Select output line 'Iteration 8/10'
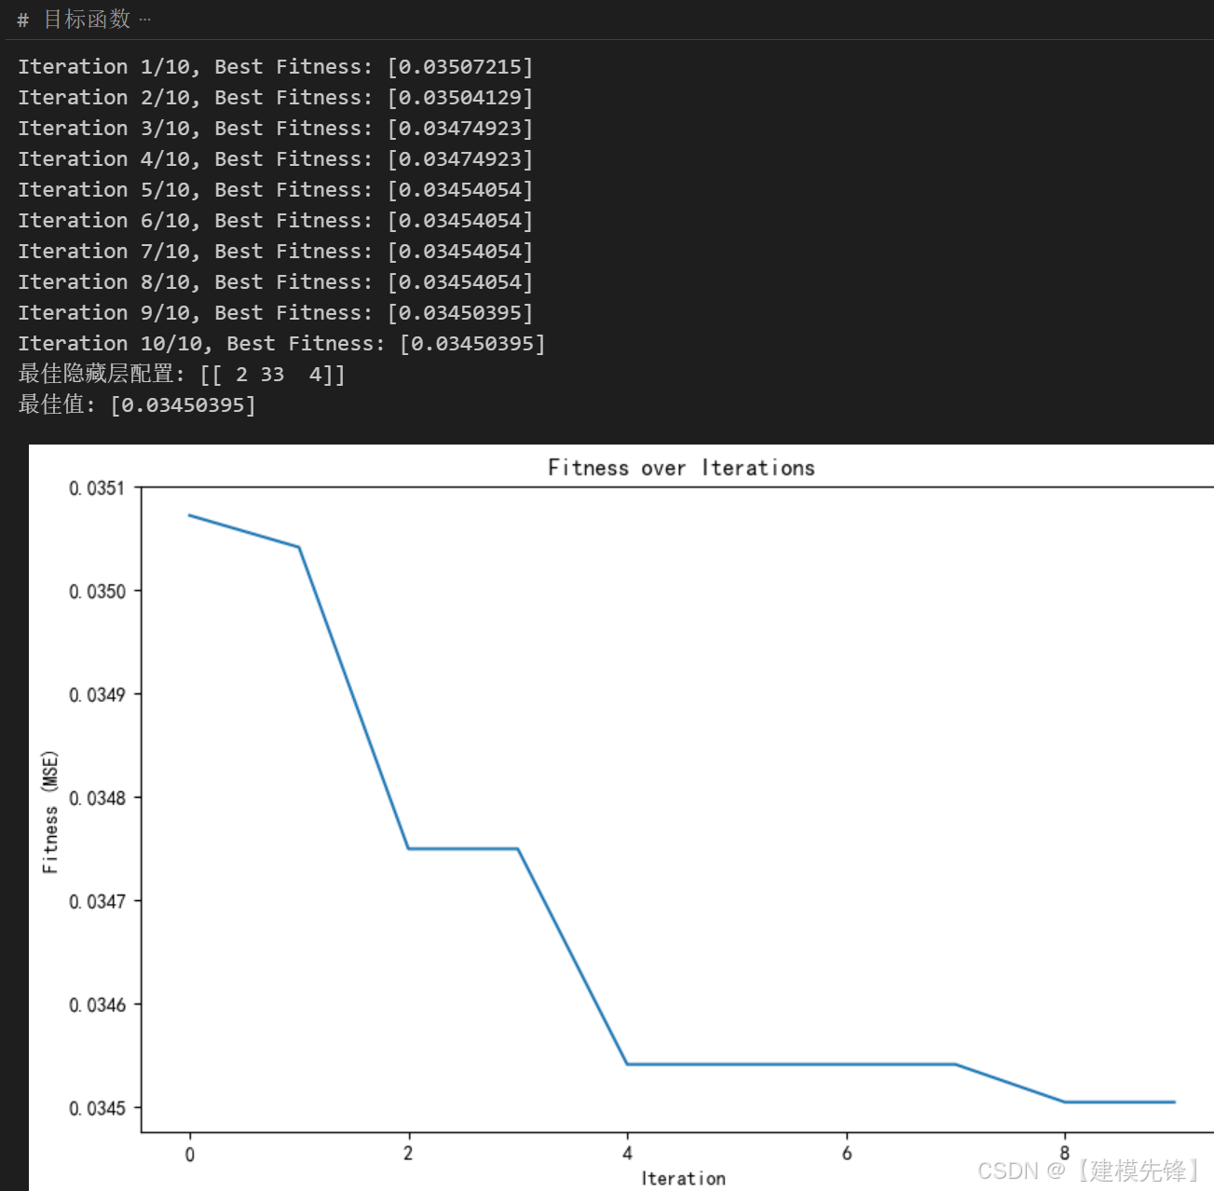The height and width of the screenshot is (1191, 1214). (276, 282)
